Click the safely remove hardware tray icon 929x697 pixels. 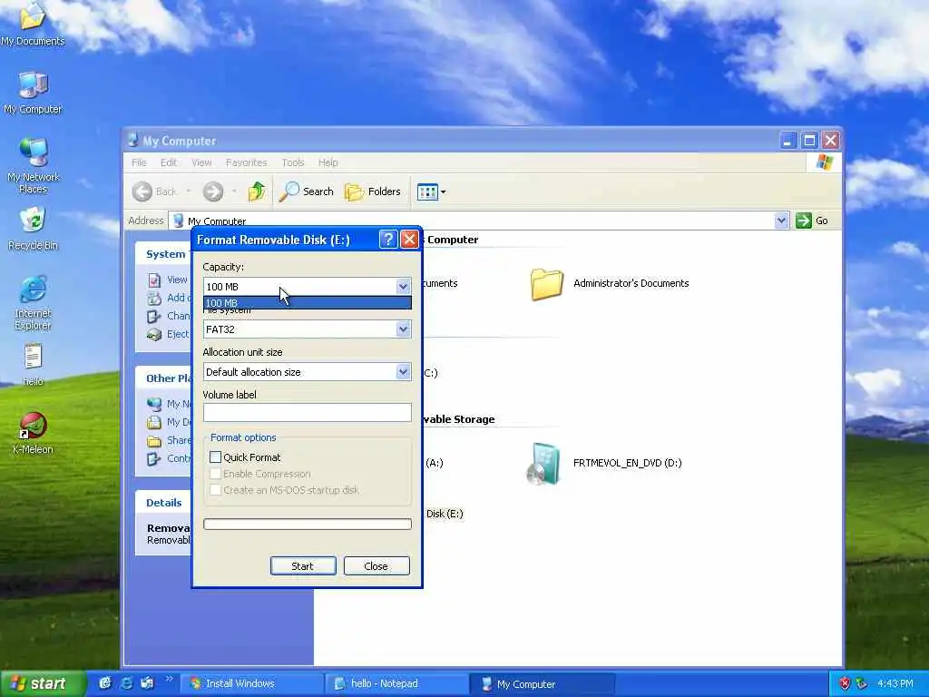[862, 683]
